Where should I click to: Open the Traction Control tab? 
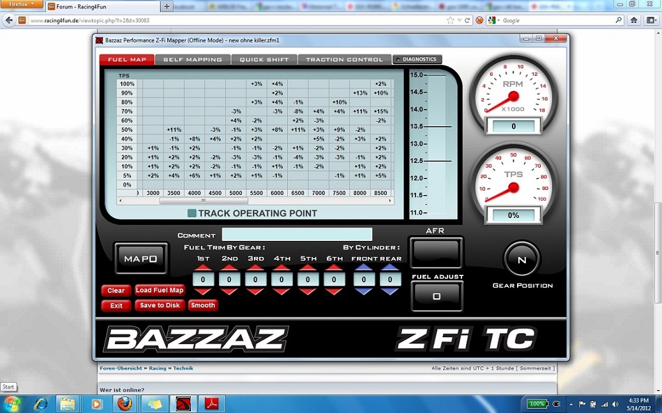(344, 60)
